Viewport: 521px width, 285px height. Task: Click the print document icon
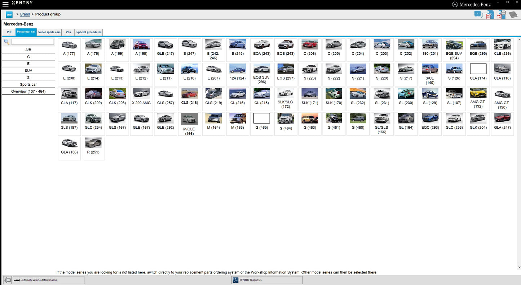[501, 14]
